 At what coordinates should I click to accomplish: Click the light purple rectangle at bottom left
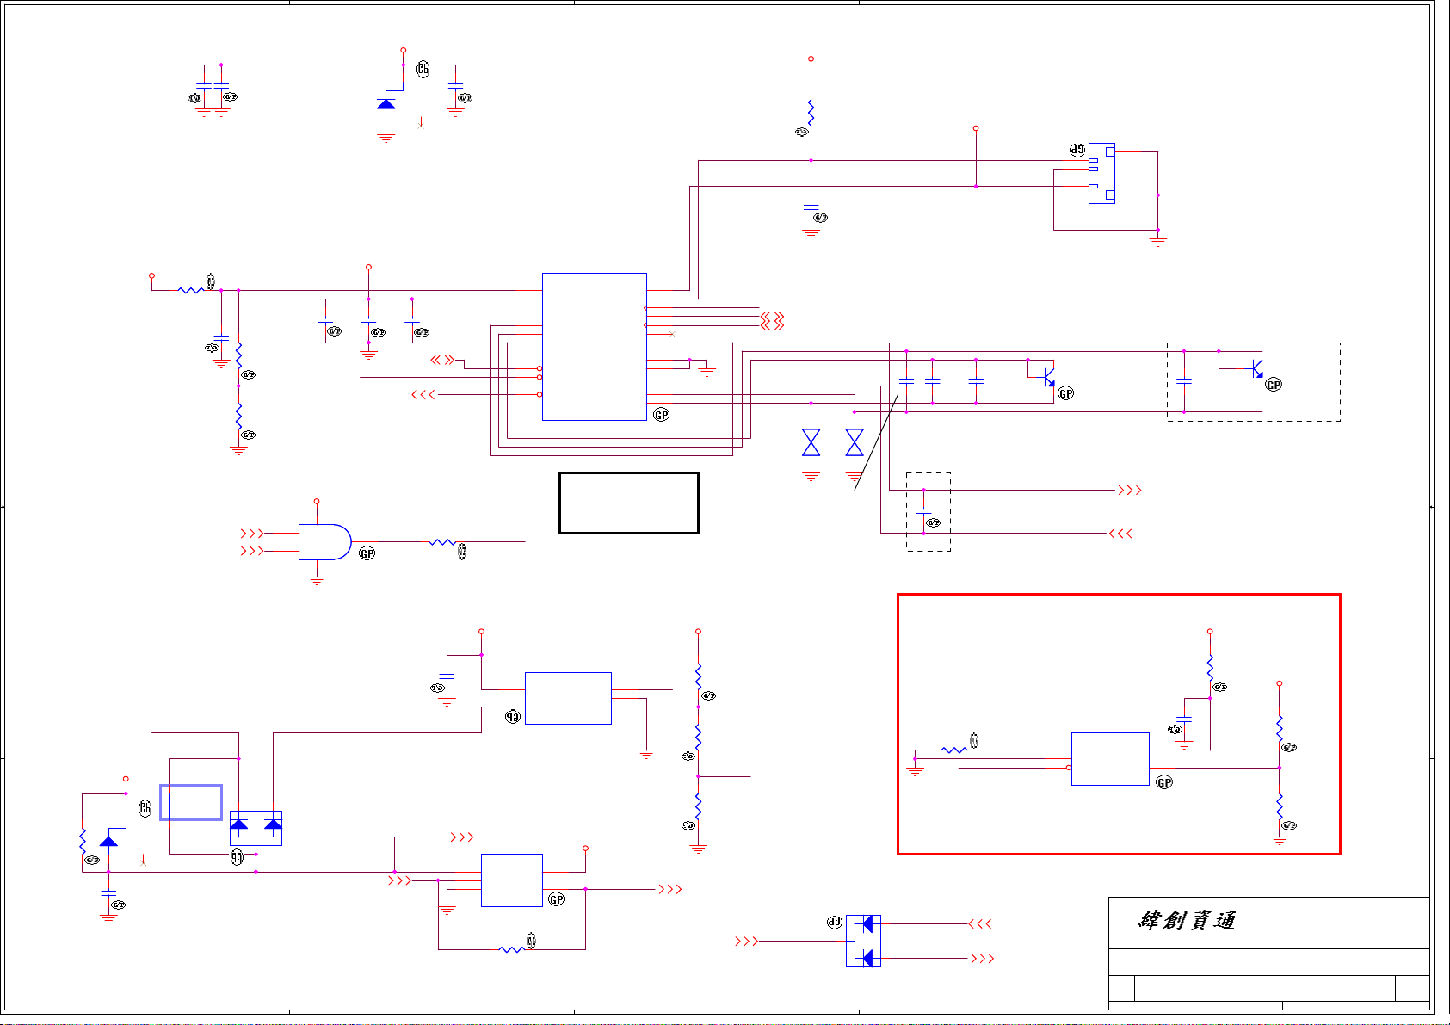pos(191,802)
